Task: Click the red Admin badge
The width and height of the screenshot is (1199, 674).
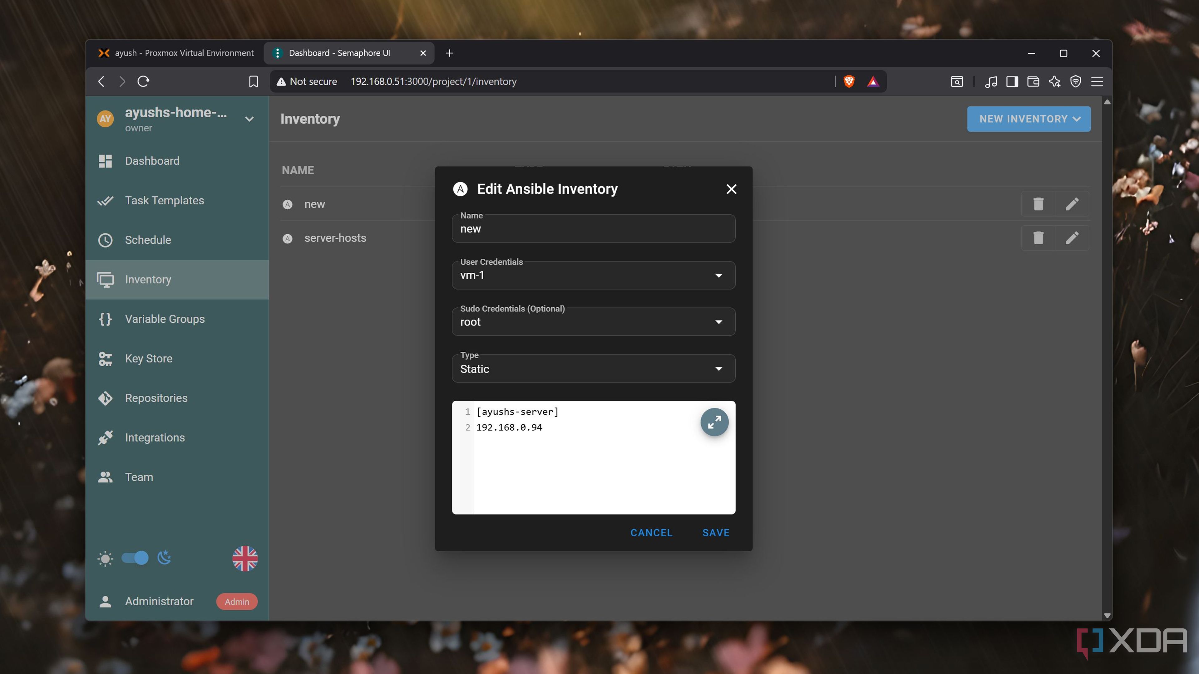Action: (237, 601)
